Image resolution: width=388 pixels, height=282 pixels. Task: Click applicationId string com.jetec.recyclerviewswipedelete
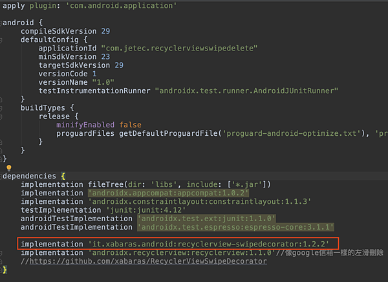click(x=179, y=49)
